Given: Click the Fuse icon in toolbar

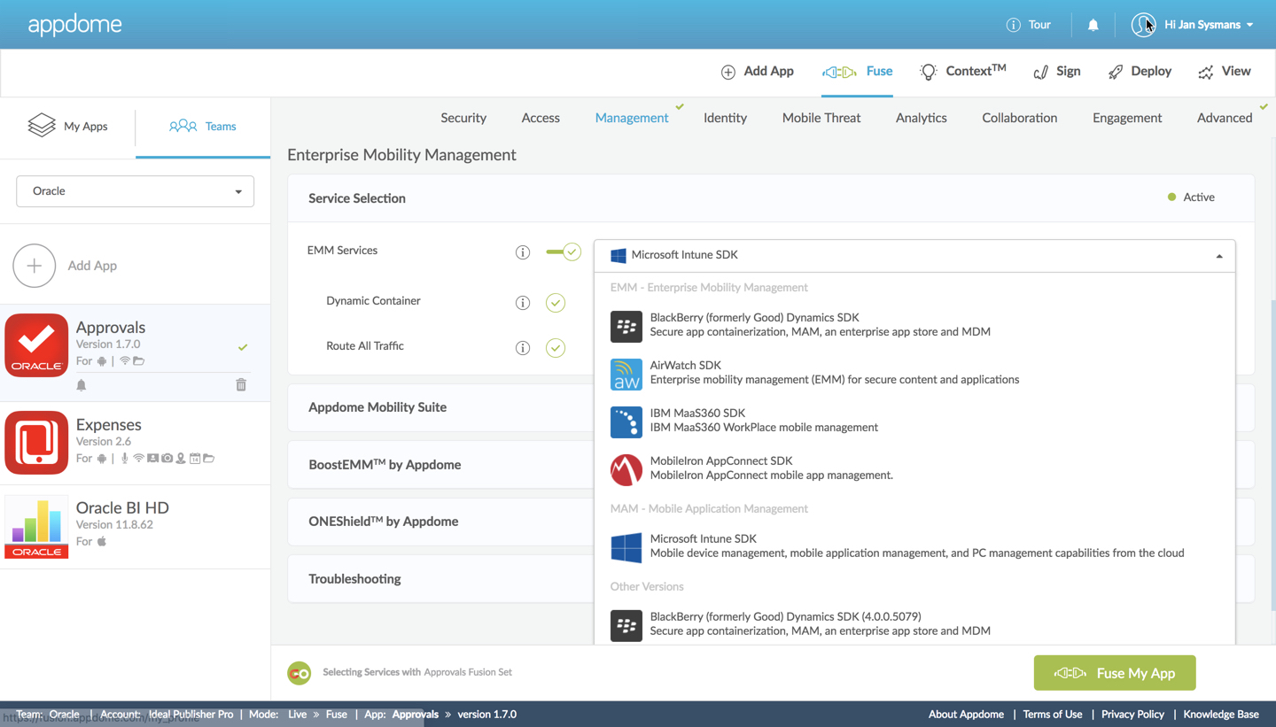Looking at the screenshot, I should coord(839,72).
